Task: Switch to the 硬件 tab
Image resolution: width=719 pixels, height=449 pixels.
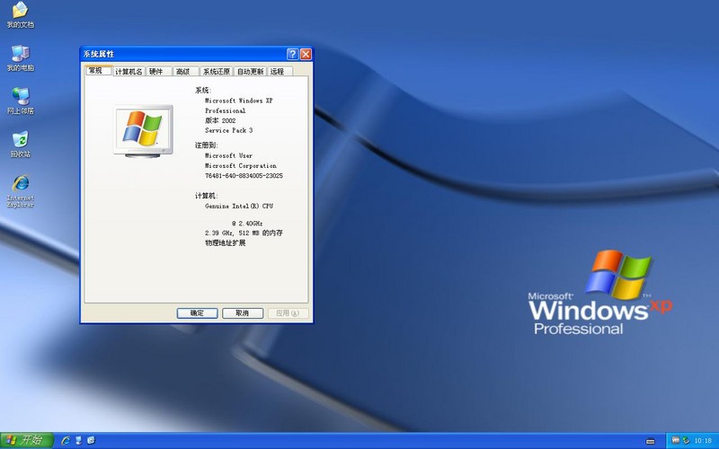Action: [159, 72]
